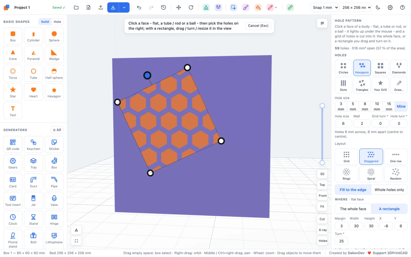
Task: Select Fill to the edge option
Action: [353, 190]
